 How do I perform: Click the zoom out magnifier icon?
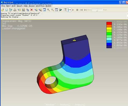(52, 10)
